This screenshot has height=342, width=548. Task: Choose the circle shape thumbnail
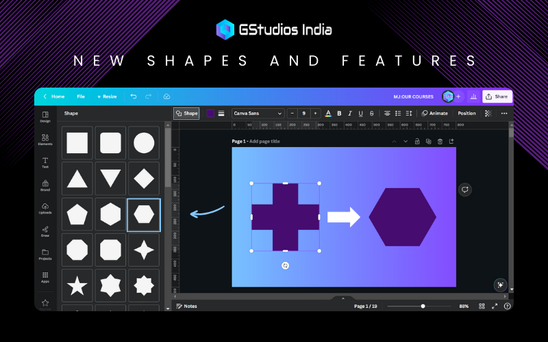144,143
